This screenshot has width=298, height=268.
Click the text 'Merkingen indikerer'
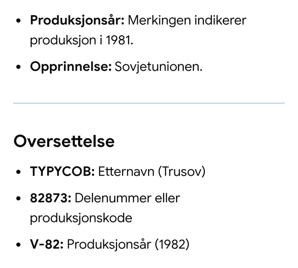[187, 20]
